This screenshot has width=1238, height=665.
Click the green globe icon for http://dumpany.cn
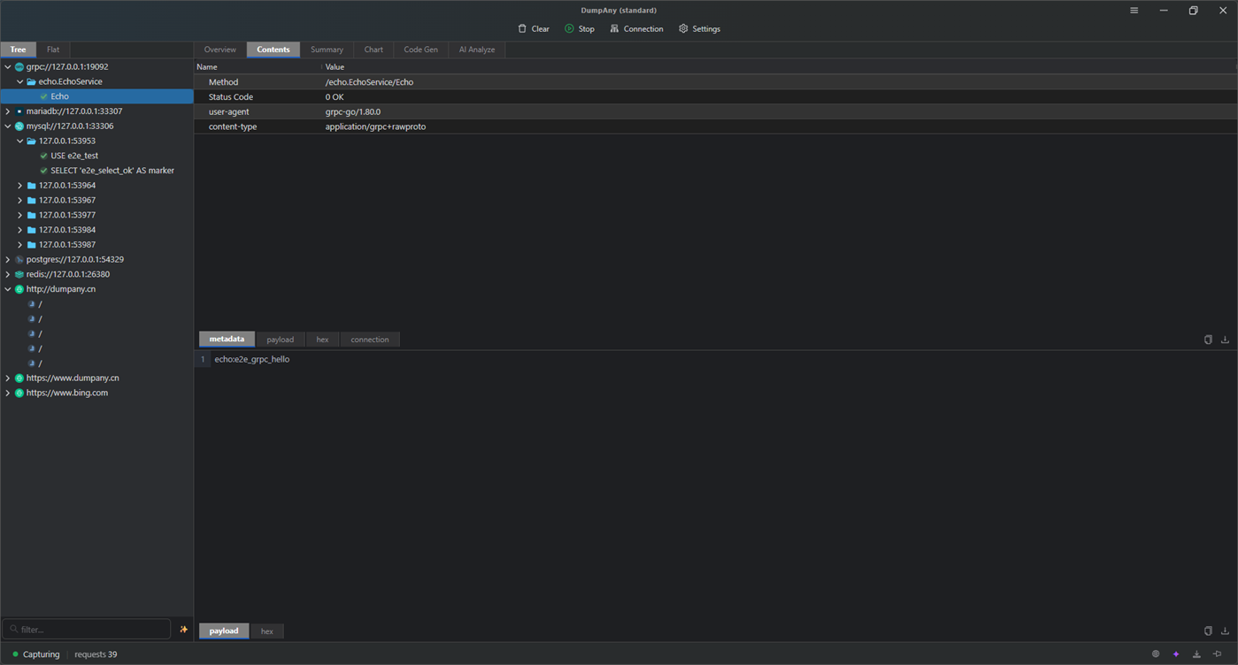pos(19,289)
